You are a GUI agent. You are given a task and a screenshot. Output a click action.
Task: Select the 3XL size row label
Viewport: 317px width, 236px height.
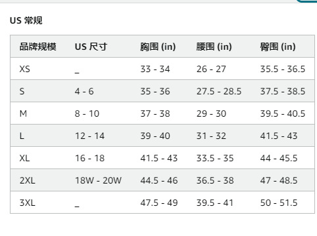pyautogui.click(x=28, y=203)
